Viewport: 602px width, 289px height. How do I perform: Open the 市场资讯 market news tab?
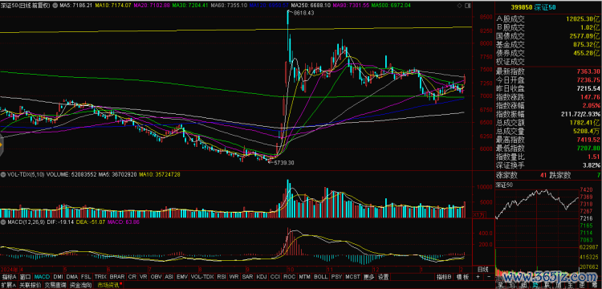point(108,285)
